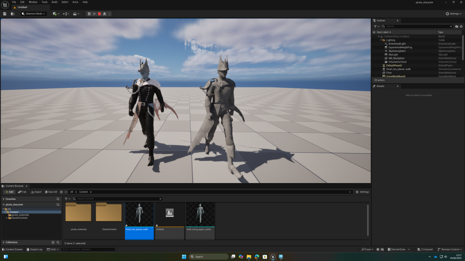
Task: Open the Selection Mode dropdown
Action: (x=34, y=14)
